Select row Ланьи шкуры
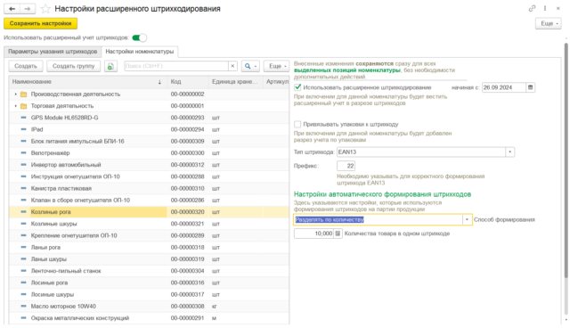The width and height of the screenshot is (570, 328). 149,259
